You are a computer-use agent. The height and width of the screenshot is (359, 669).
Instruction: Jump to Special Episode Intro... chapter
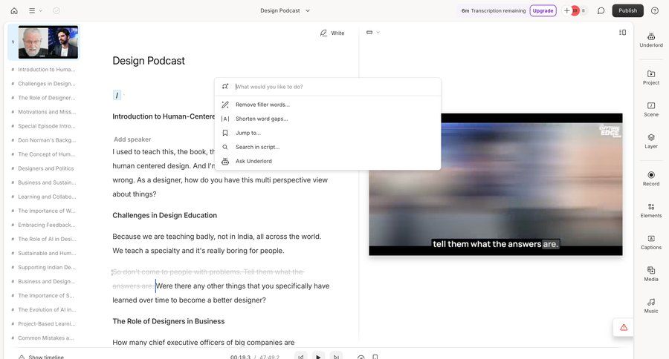47,126
